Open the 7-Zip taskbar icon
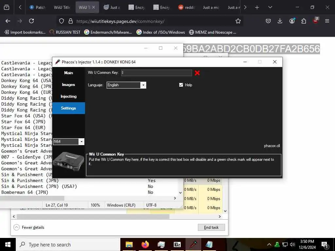 pyautogui.click(x=177, y=244)
